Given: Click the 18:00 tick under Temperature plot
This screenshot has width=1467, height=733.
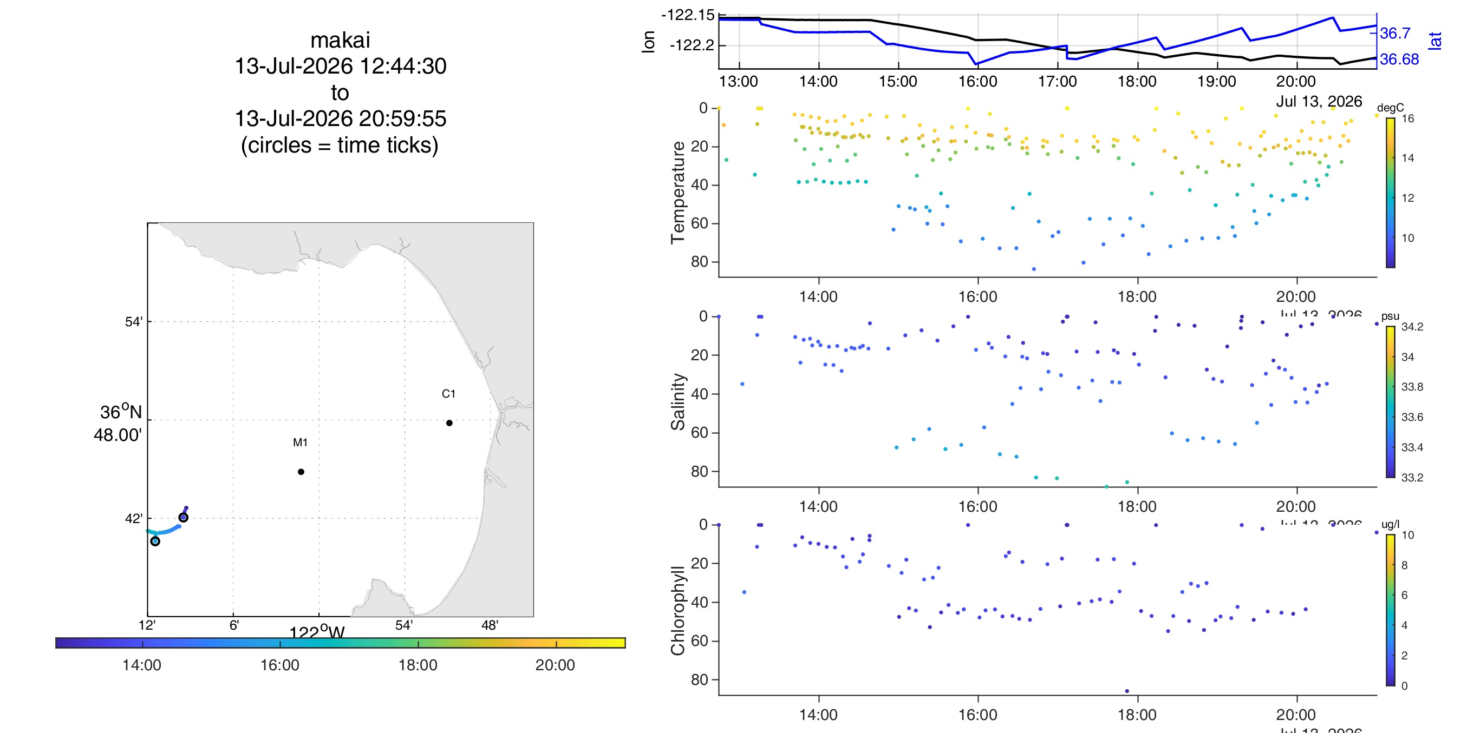Looking at the screenshot, I should pyautogui.click(x=1137, y=296).
